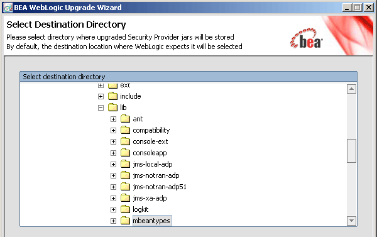Expand the console-ext folder node

click(114, 141)
